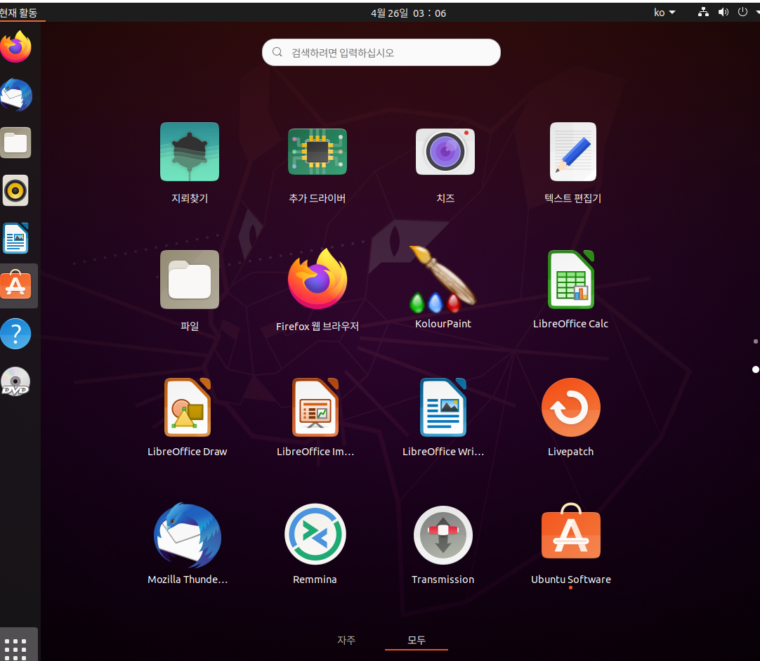Launch Mozilla Thunderbird from app grid

[x=188, y=535]
